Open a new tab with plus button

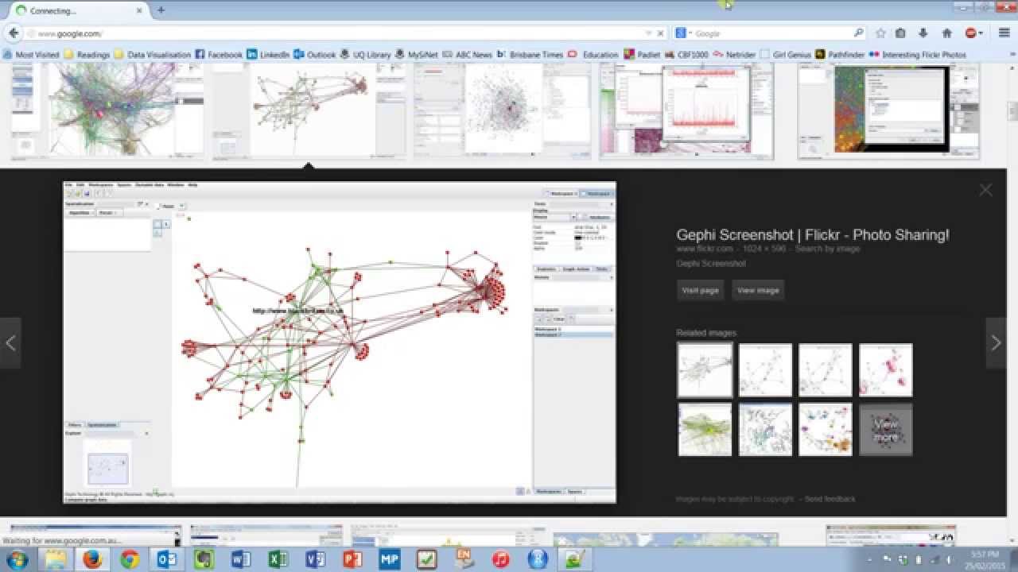tap(161, 10)
